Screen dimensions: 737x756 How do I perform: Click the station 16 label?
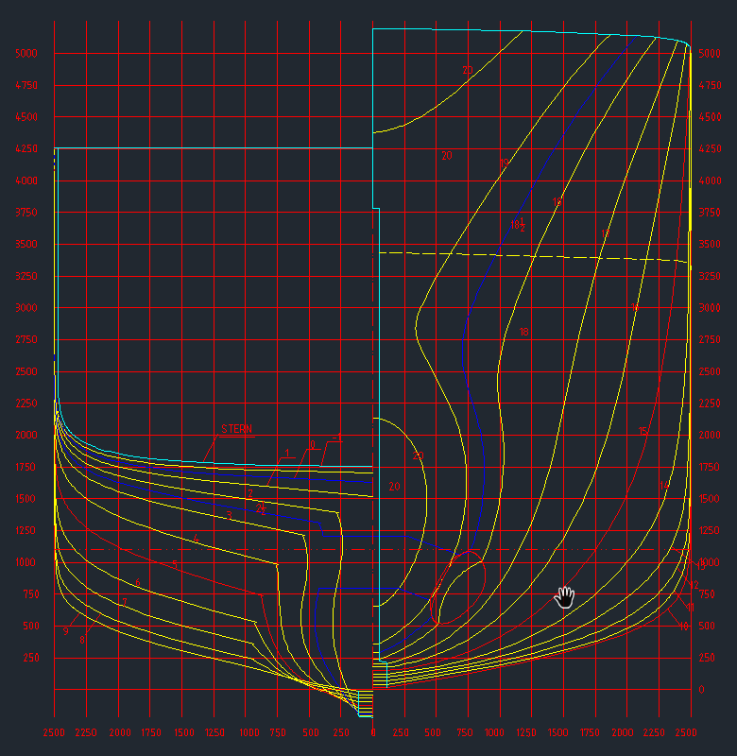[x=634, y=308]
